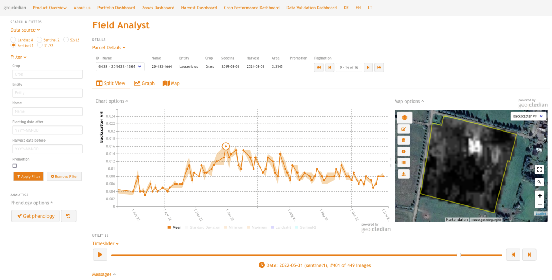Select the Landsat 8 data source

point(13,40)
